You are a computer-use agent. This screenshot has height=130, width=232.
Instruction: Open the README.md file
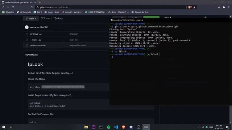(x=36, y=34)
